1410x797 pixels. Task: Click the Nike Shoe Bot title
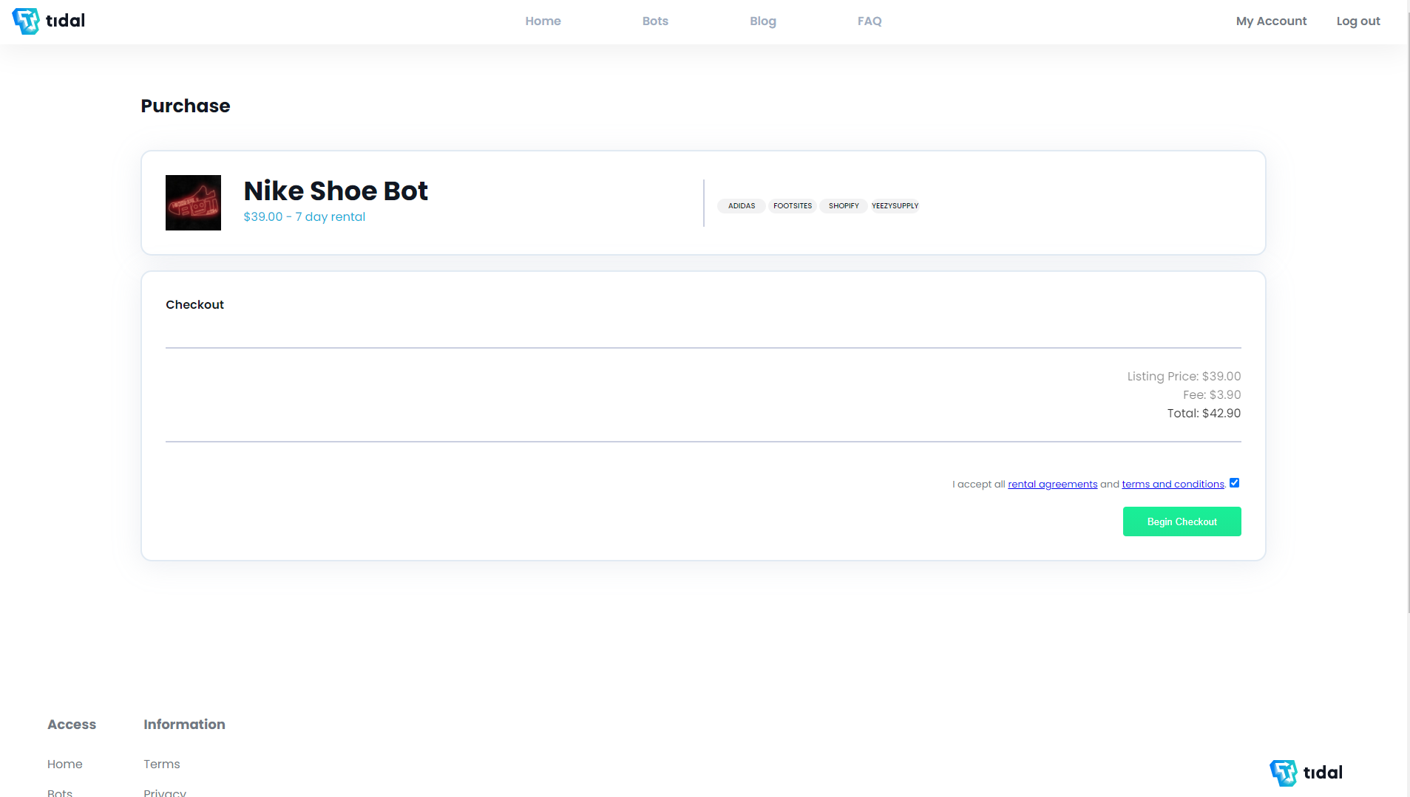[x=336, y=191]
